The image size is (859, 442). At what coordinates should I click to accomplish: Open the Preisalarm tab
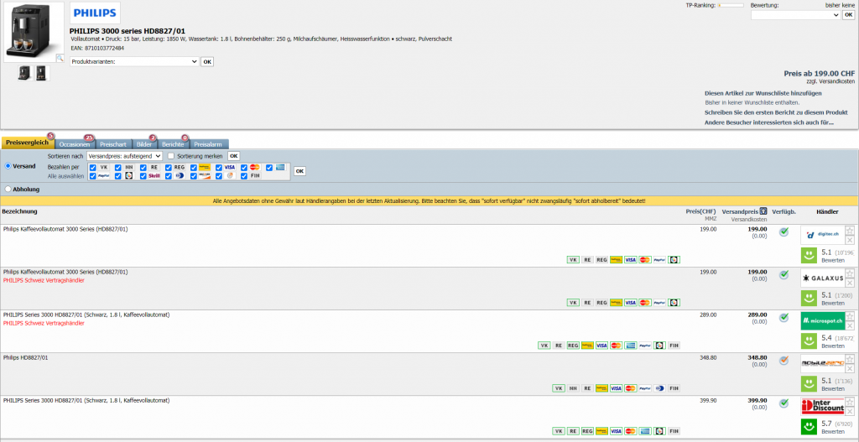point(207,144)
